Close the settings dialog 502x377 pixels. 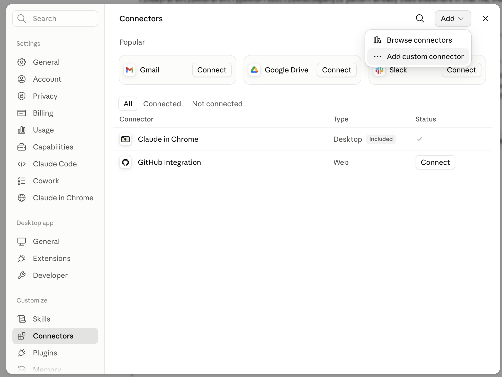point(485,18)
